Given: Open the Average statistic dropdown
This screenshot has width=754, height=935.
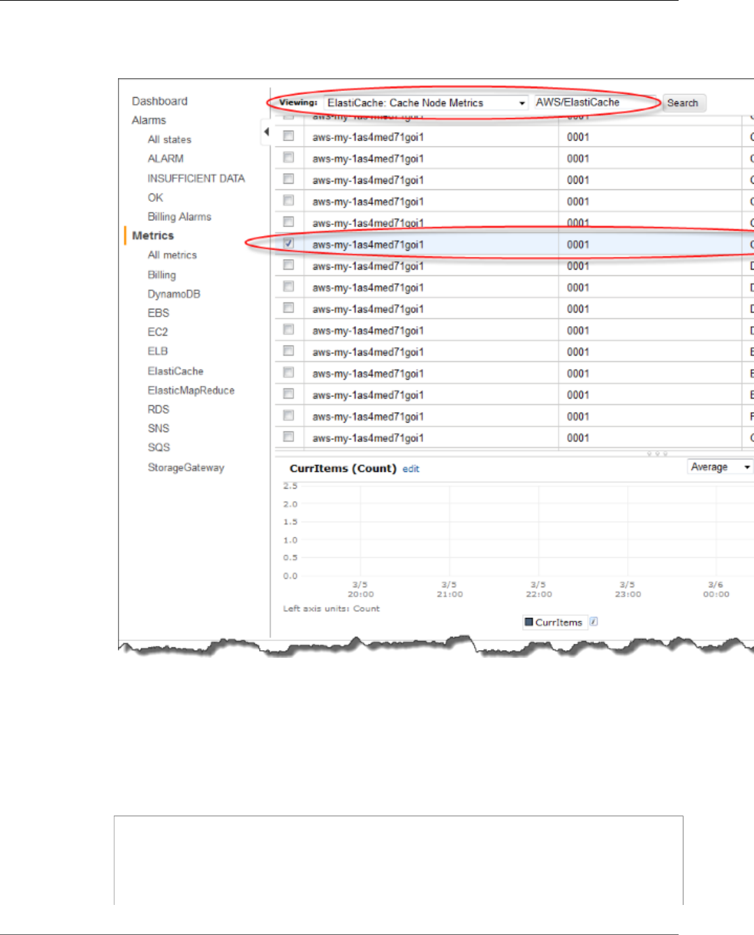Looking at the screenshot, I should click(x=720, y=466).
